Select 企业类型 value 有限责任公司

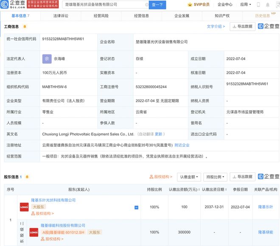pyautogui.click(x=63, y=101)
